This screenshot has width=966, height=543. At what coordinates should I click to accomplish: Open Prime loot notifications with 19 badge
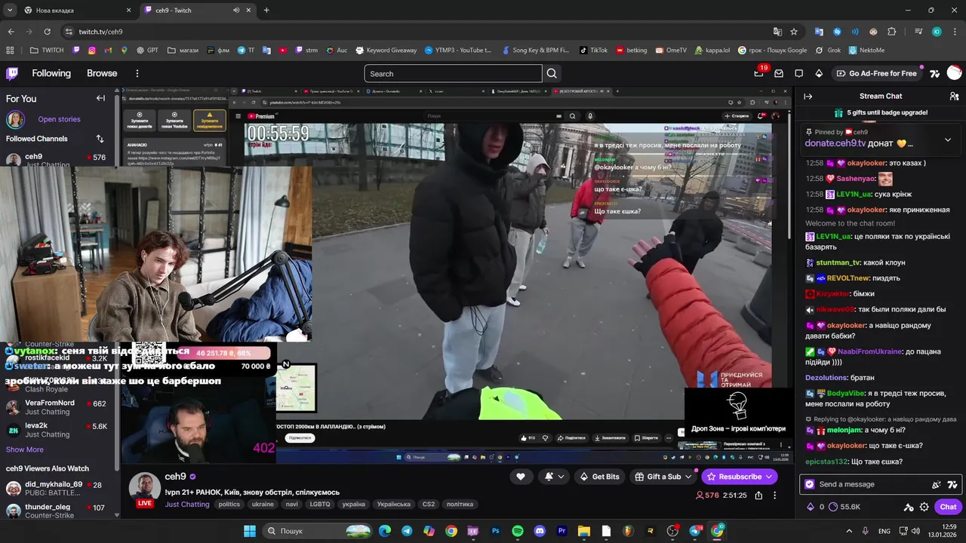(x=759, y=73)
